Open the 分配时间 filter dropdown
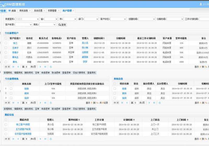Image resolution: width=209 pixels, height=146 pixels. [175, 19]
